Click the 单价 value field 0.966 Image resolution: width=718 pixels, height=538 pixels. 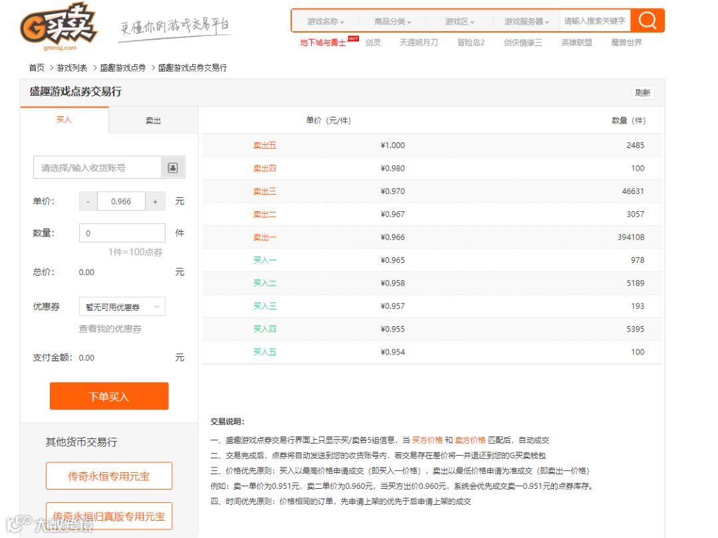pos(121,201)
